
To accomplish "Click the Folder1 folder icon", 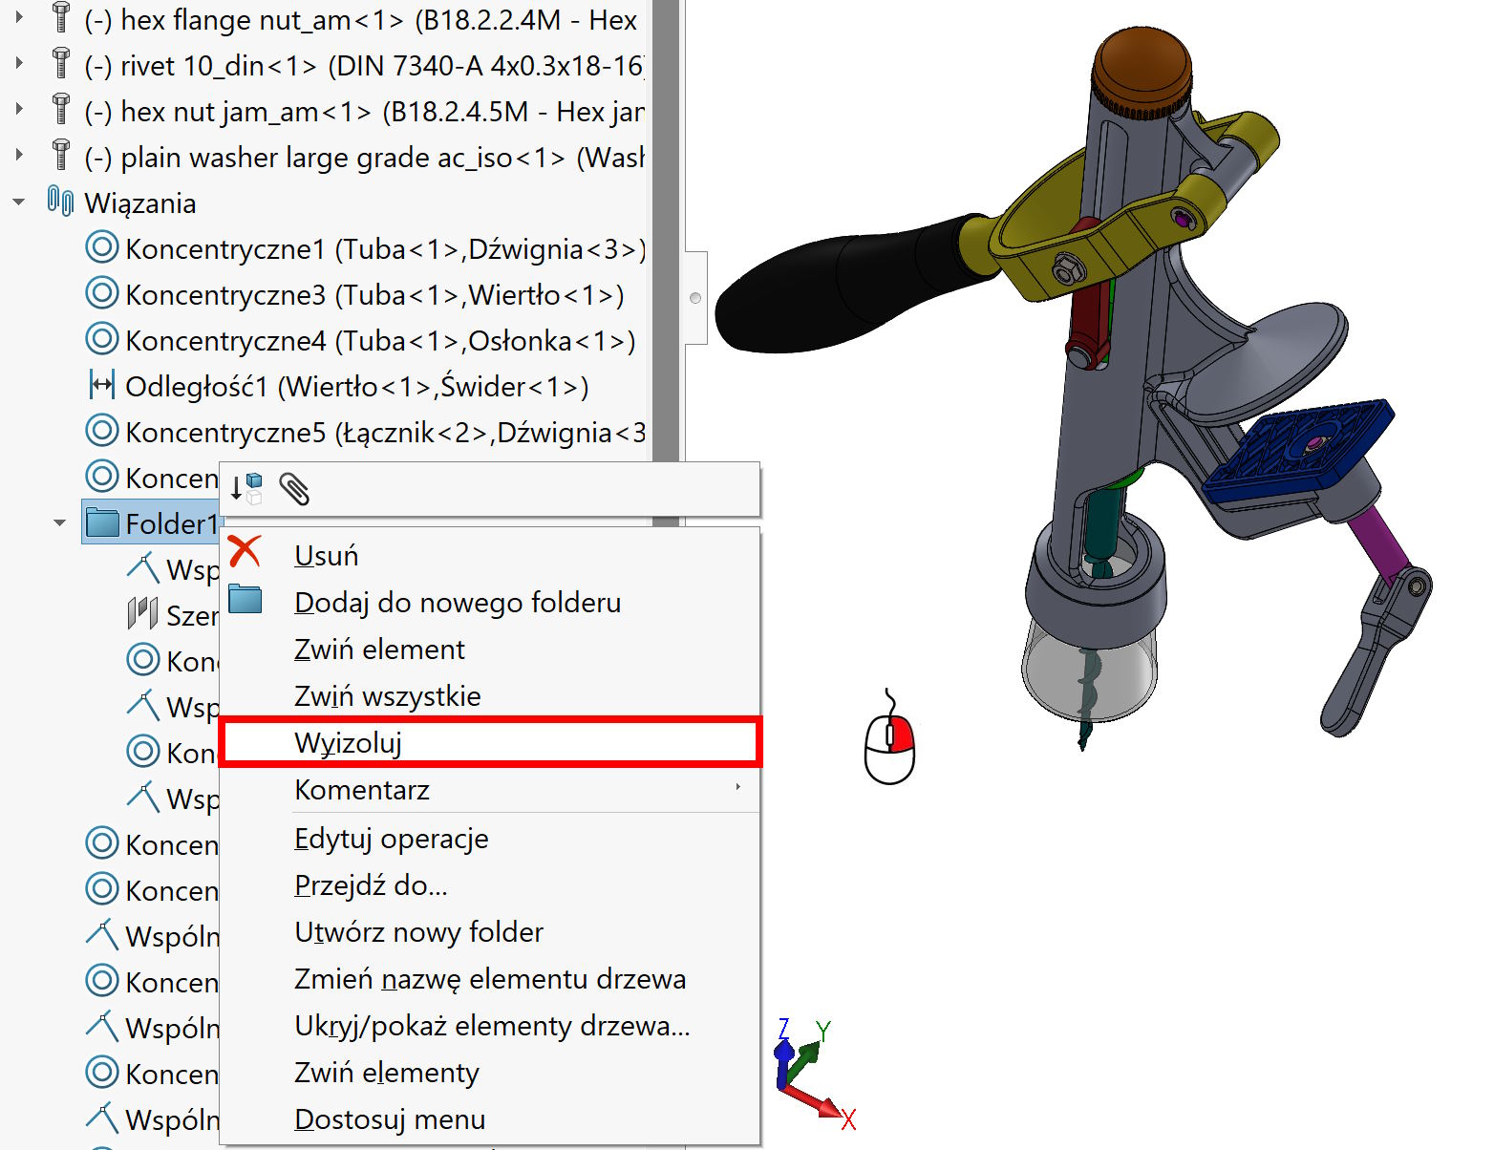I will (x=102, y=522).
